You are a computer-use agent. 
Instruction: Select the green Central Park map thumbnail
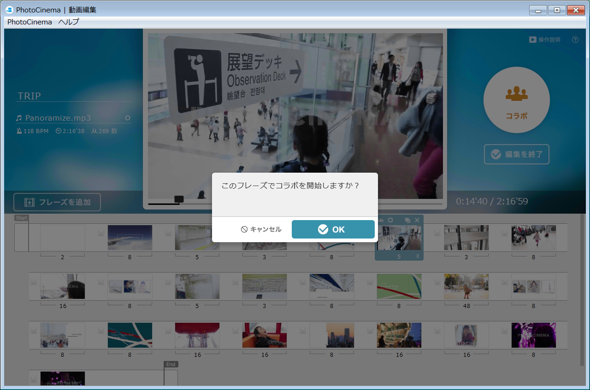coord(399,286)
